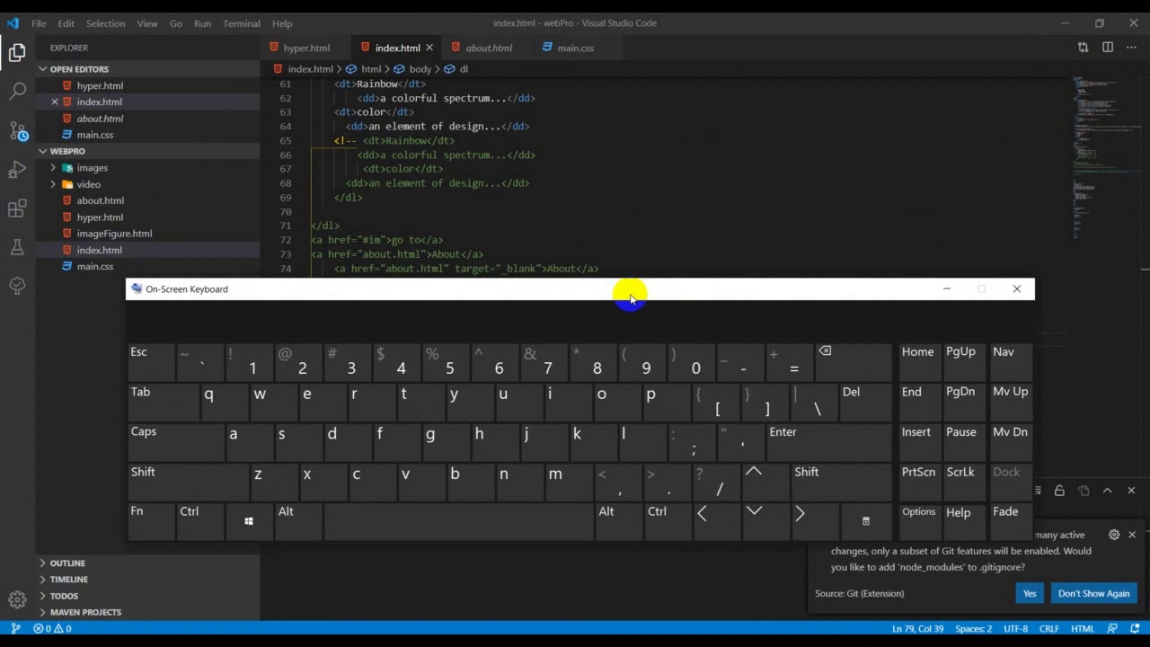Click the source control branch status icon
This screenshot has height=647, width=1150.
[15, 628]
